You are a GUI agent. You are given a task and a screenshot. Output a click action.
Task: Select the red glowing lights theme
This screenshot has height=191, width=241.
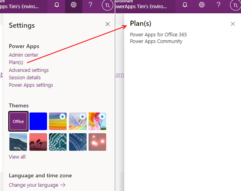click(x=97, y=142)
